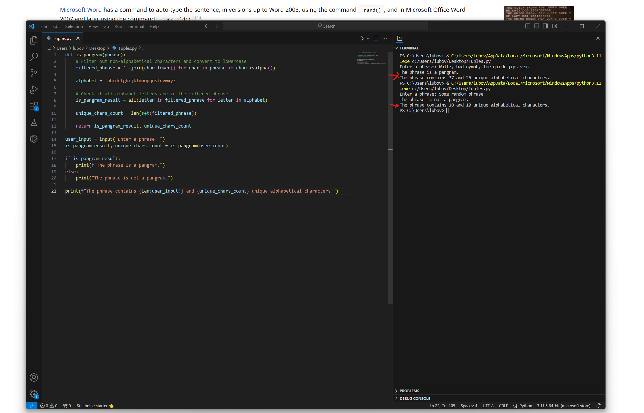Image resolution: width=644 pixels, height=413 pixels.
Task: Open the Source Control view
Action: [x=34, y=73]
